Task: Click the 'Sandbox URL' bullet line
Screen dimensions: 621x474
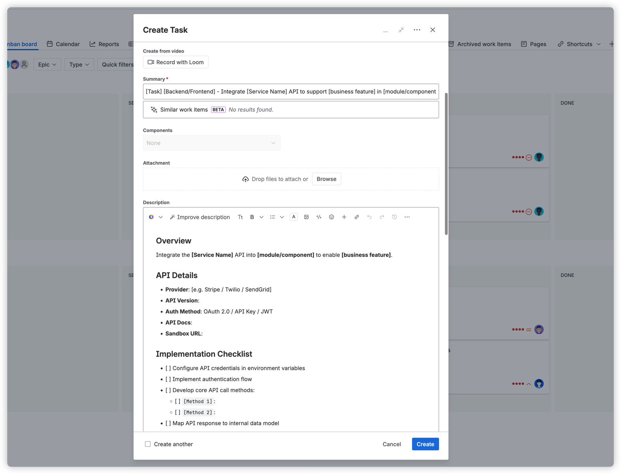Action: click(x=184, y=334)
